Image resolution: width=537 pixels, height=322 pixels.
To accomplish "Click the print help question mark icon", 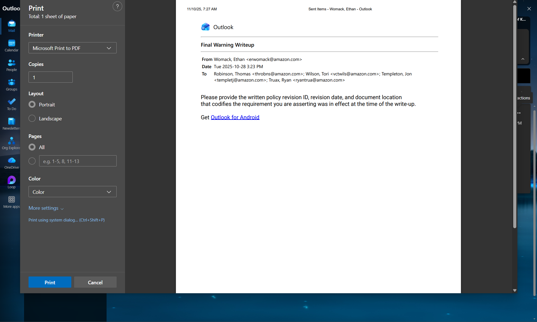I will 117,6.
